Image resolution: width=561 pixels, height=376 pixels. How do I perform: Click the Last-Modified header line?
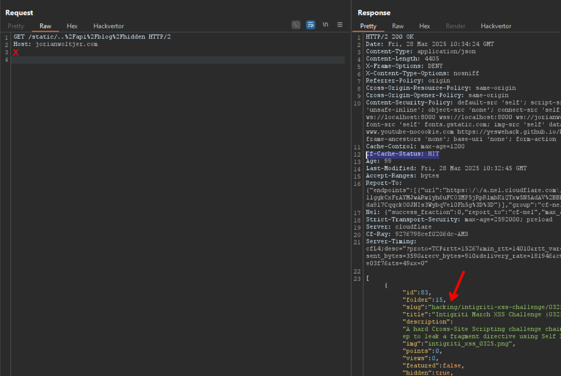447,168
